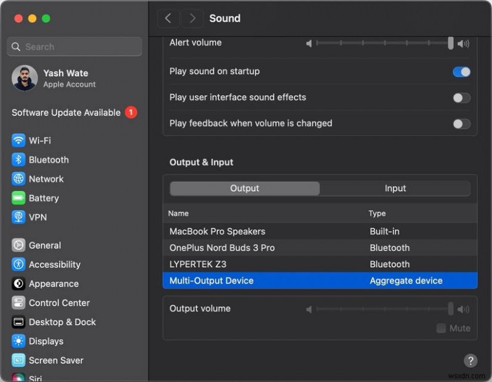Switch to the Input tab
This screenshot has width=492, height=382.
pos(395,189)
